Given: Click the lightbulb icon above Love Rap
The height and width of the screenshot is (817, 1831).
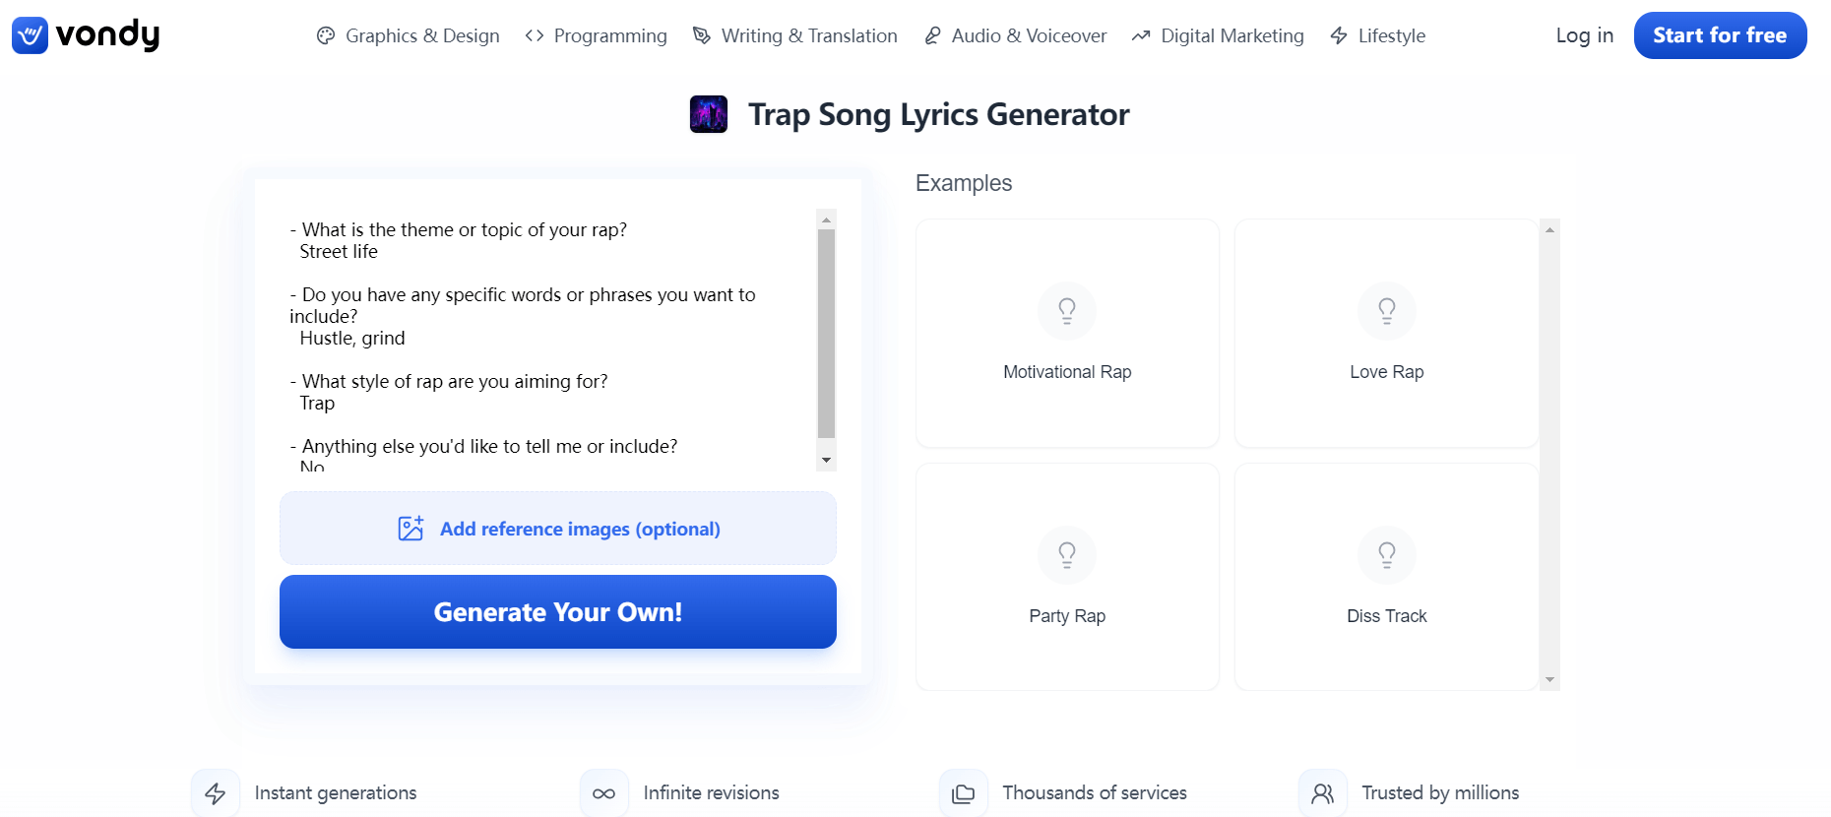Looking at the screenshot, I should [x=1386, y=311].
